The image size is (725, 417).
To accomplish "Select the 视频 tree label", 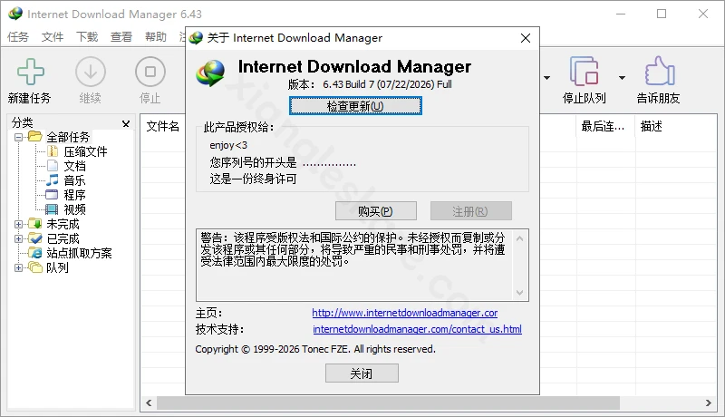I will coord(75,209).
